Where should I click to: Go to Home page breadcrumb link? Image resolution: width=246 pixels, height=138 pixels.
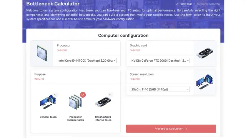click(x=186, y=4)
